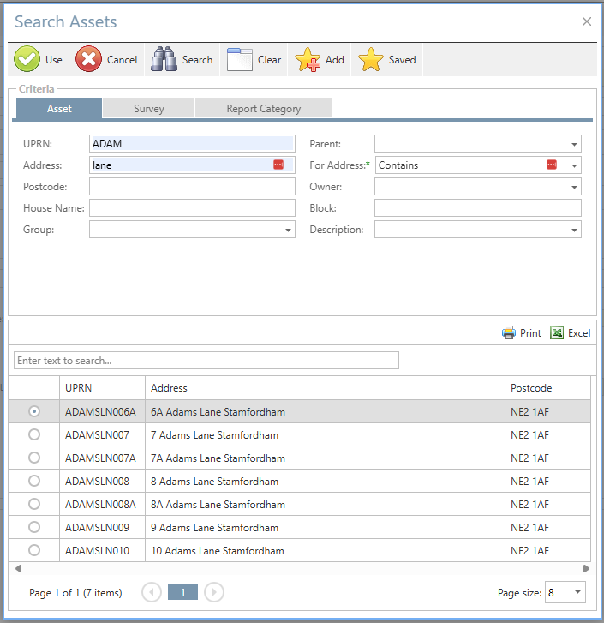This screenshot has height=623, width=604.
Task: Select radio button for ADAMSLN010
Action: point(34,550)
